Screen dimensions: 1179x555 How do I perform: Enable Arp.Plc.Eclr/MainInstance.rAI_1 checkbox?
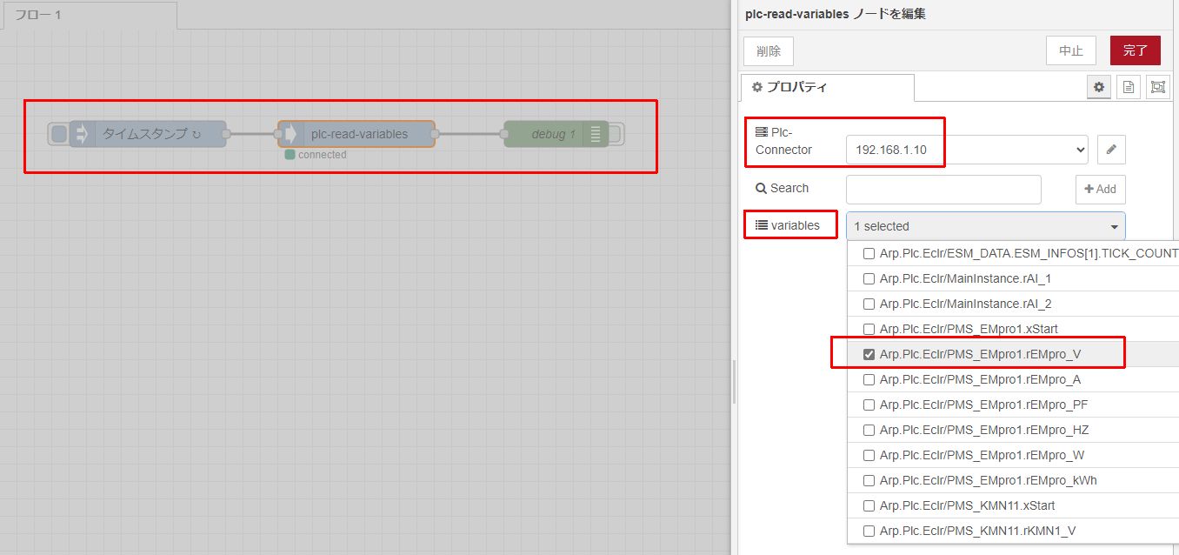tap(869, 277)
